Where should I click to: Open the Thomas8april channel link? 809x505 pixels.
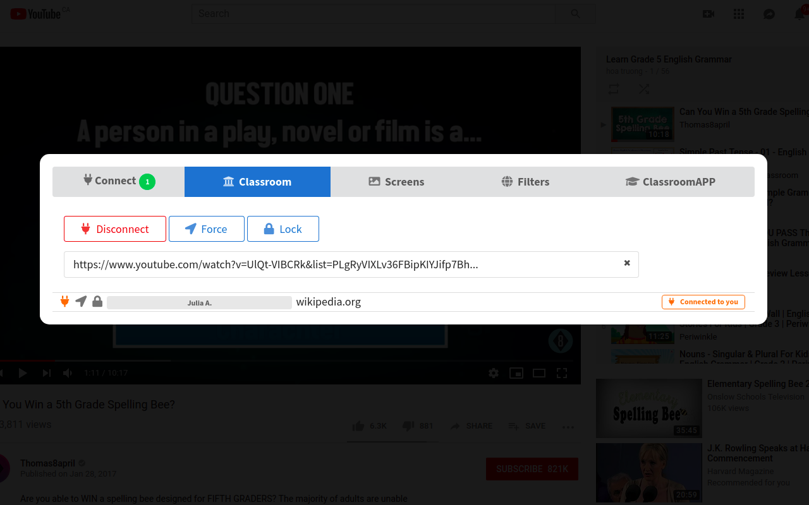tap(47, 463)
